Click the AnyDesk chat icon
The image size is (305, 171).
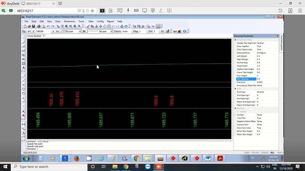coord(120,10)
